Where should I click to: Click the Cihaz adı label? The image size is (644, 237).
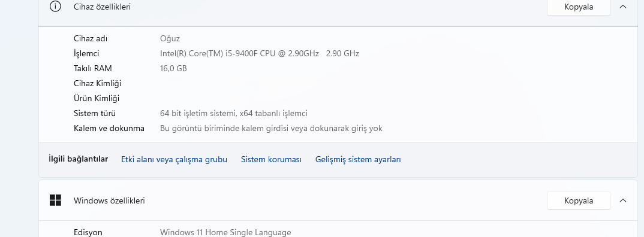point(91,38)
